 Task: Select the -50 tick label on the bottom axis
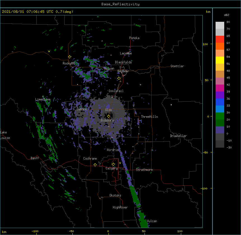[71, 231]
